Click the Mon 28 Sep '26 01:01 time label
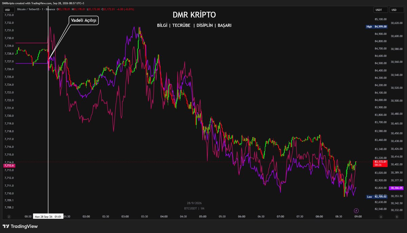The image size is (407, 233). tap(48, 216)
